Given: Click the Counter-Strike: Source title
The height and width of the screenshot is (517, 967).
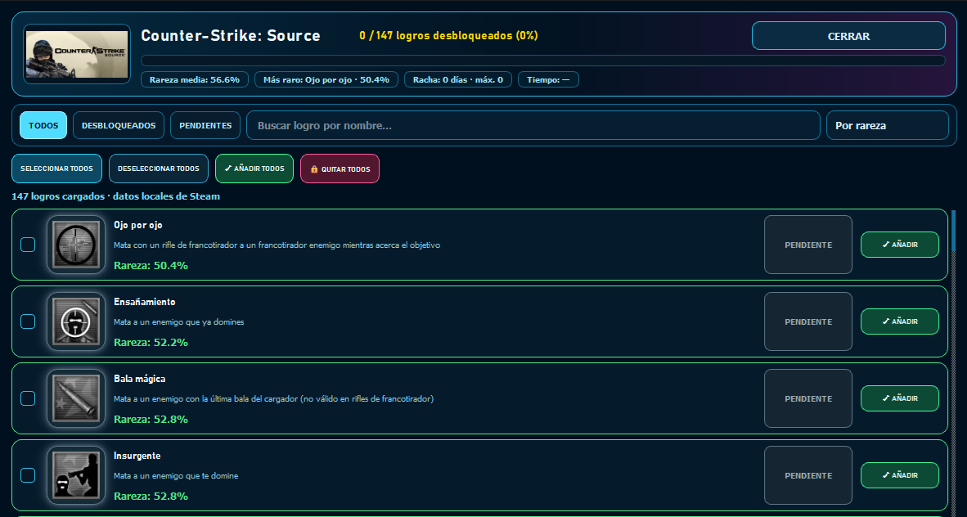Looking at the screenshot, I should click(231, 35).
